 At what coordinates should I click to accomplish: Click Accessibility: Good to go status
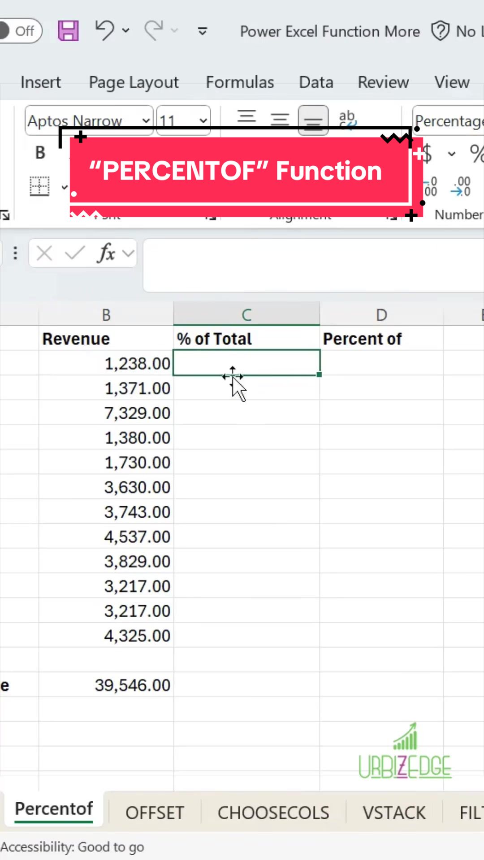pyautogui.click(x=72, y=847)
